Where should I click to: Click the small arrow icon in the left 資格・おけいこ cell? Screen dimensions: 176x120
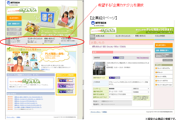click(60, 44)
